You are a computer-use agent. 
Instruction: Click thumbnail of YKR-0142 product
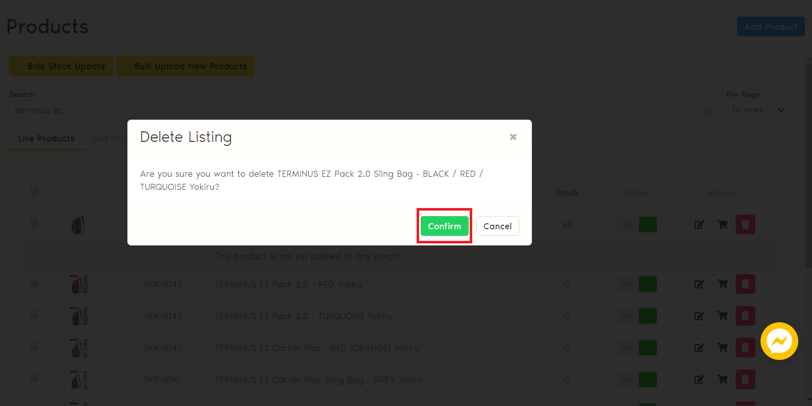(x=78, y=284)
